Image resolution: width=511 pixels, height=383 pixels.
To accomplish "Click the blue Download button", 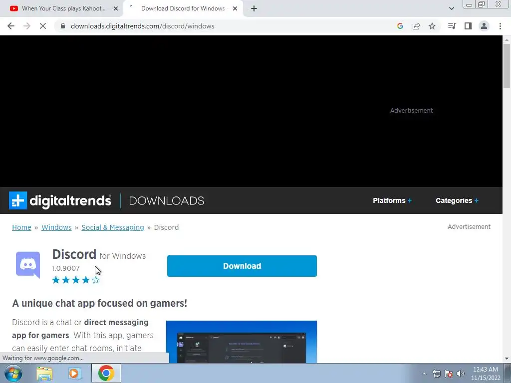I will (x=242, y=266).
